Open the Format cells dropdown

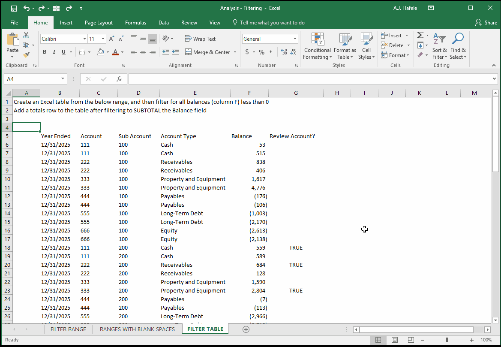(x=395, y=55)
